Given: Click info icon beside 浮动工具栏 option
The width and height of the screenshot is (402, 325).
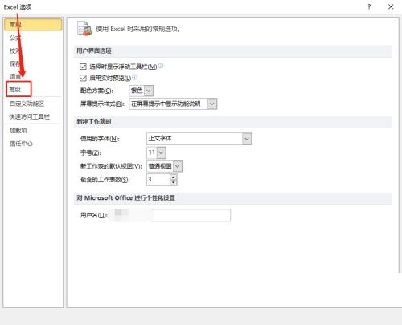Looking at the screenshot, I should pos(161,66).
